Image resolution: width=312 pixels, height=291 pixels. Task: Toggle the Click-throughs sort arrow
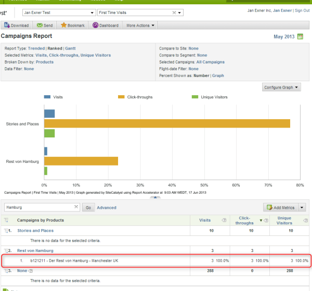coord(261,220)
